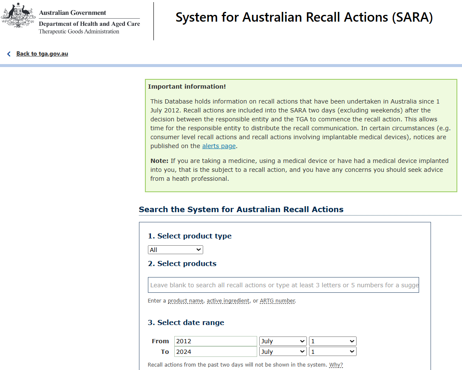Click the Search the System heading

pyautogui.click(x=241, y=209)
